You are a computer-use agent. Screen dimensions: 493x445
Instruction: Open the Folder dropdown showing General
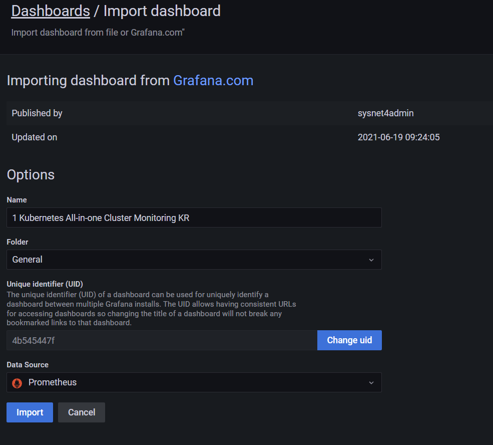(x=194, y=260)
